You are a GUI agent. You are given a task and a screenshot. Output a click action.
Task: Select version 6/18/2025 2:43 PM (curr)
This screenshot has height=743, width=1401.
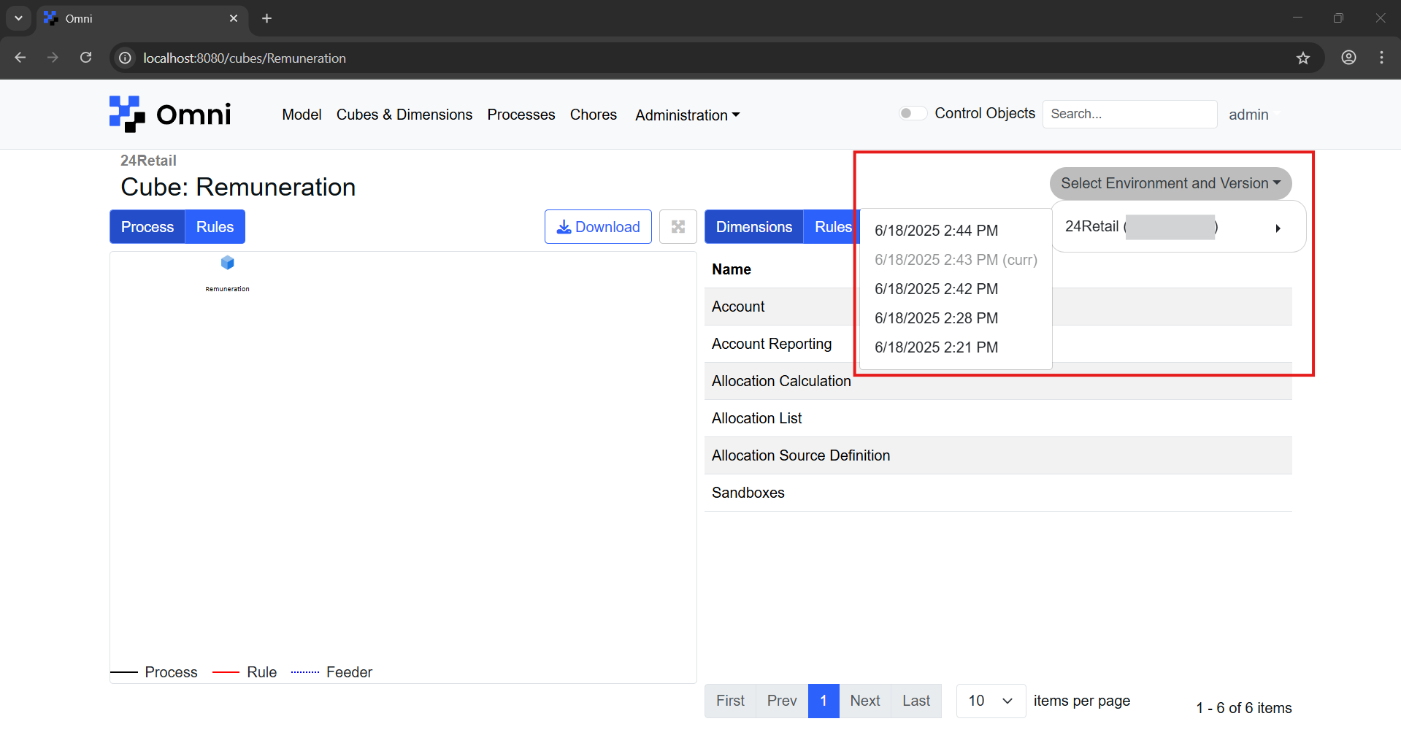point(956,260)
